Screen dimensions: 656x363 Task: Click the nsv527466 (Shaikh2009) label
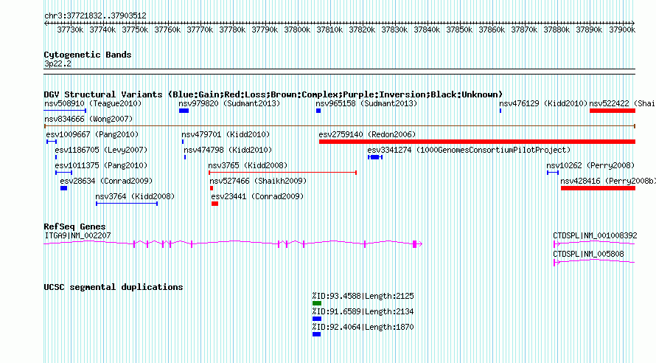click(258, 181)
